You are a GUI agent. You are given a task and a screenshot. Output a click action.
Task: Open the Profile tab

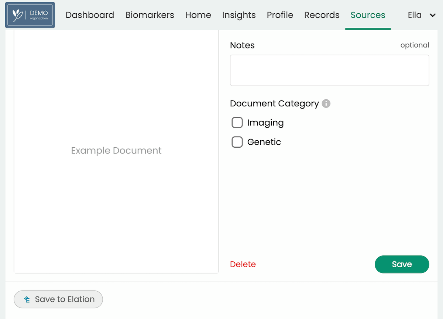coord(280,15)
